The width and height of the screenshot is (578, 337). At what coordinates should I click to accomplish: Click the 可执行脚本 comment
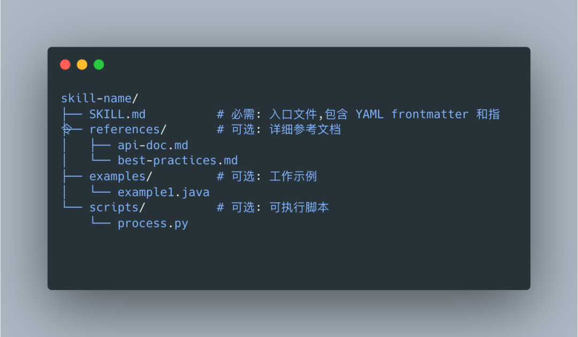(x=299, y=208)
